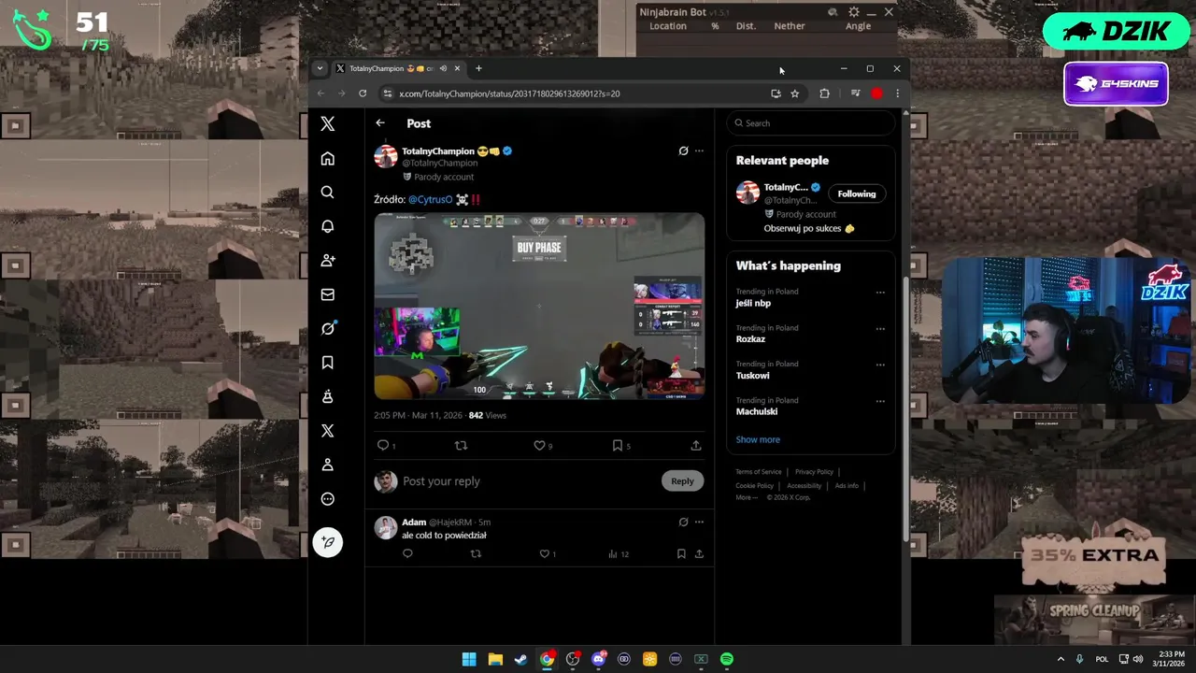
Task: Open the Chrome three-dot menu
Action: click(897, 93)
